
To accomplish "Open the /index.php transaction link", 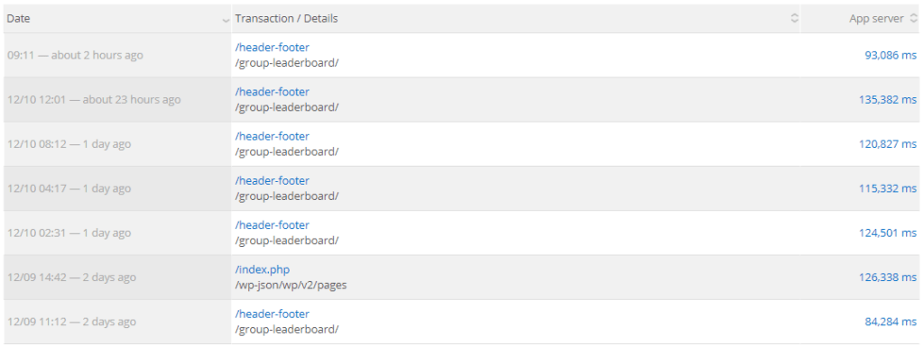I will [x=263, y=269].
